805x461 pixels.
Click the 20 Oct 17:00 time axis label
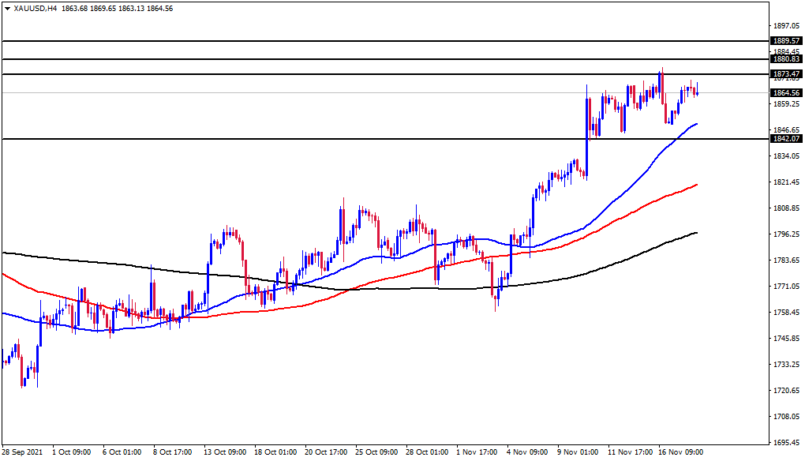(325, 452)
